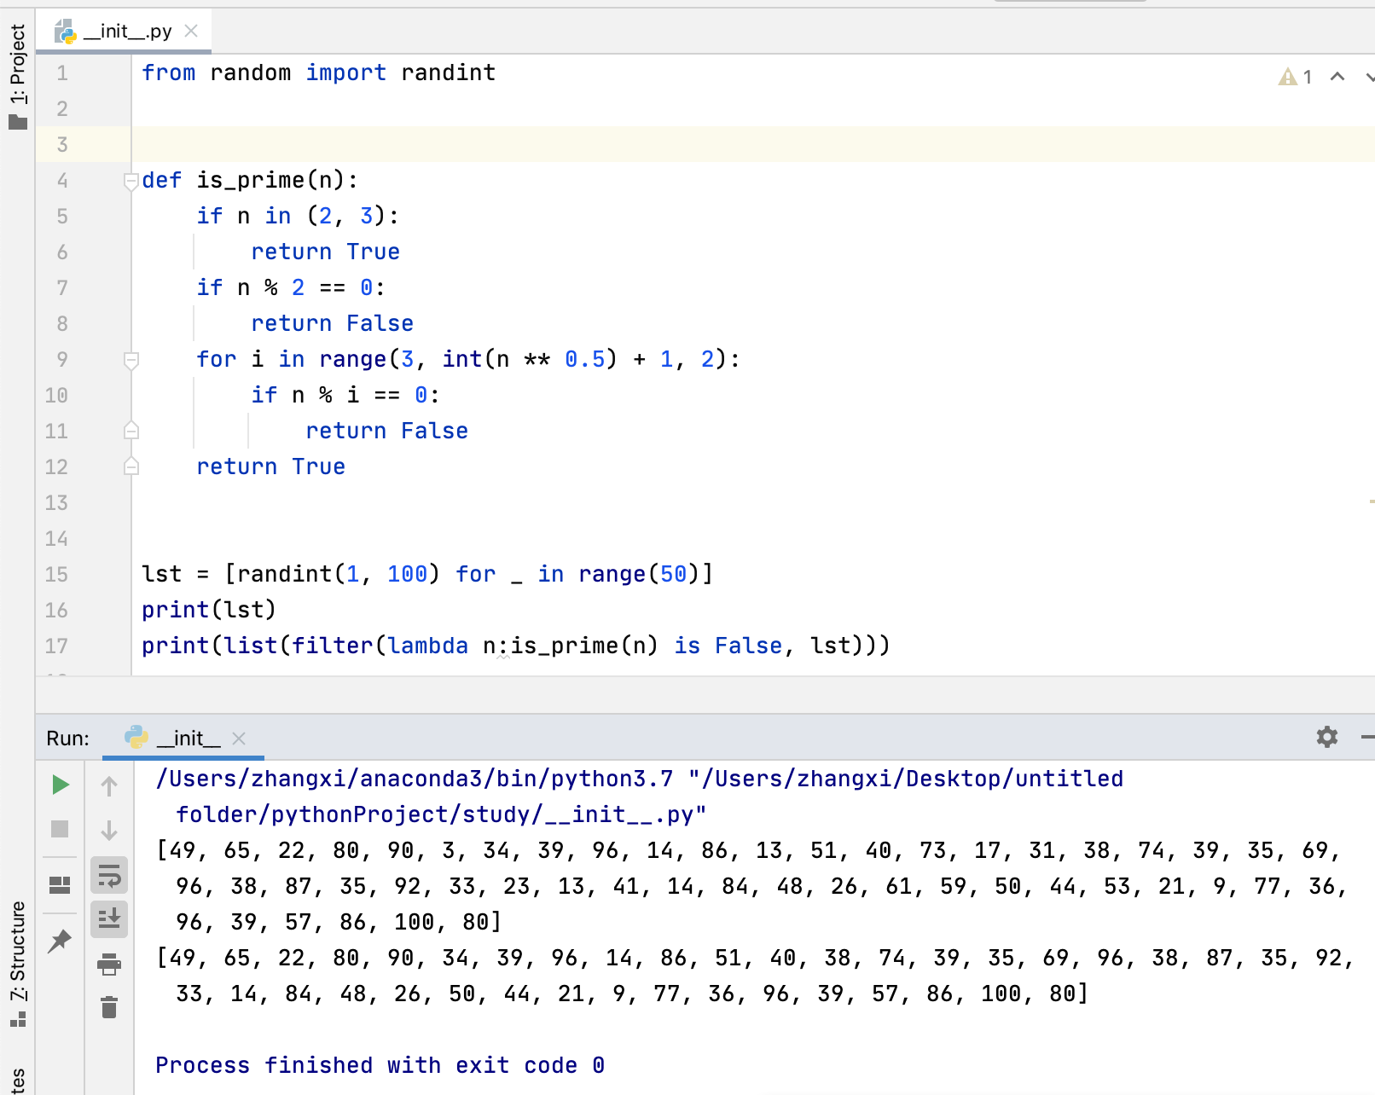Close the __init__.py editor tab
Screen dimensions: 1375x1095
tap(193, 30)
